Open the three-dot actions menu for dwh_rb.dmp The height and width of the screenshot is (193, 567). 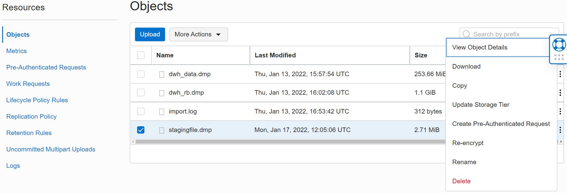pyautogui.click(x=560, y=93)
